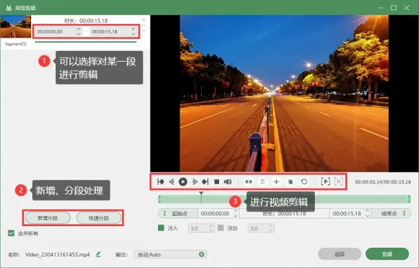Screen dimensions: 419x268
Task: Move Segment[1] up in the list
Action: pyautogui.click(x=144, y=25)
